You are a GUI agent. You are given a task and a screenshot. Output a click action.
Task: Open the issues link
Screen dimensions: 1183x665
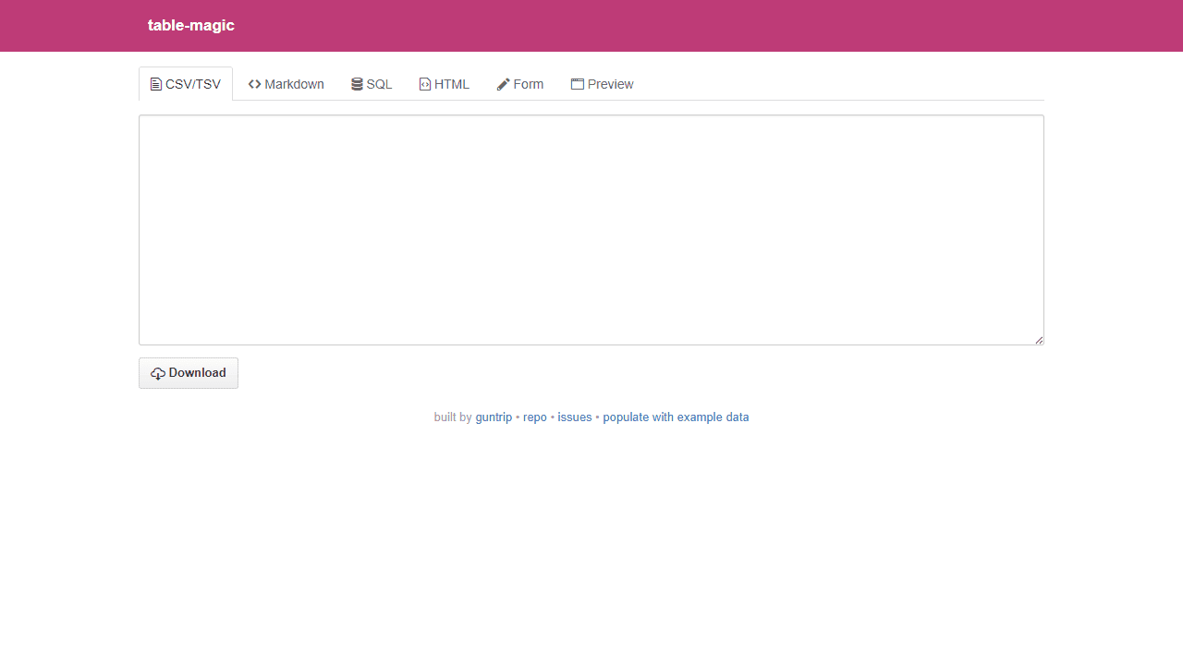coord(575,417)
